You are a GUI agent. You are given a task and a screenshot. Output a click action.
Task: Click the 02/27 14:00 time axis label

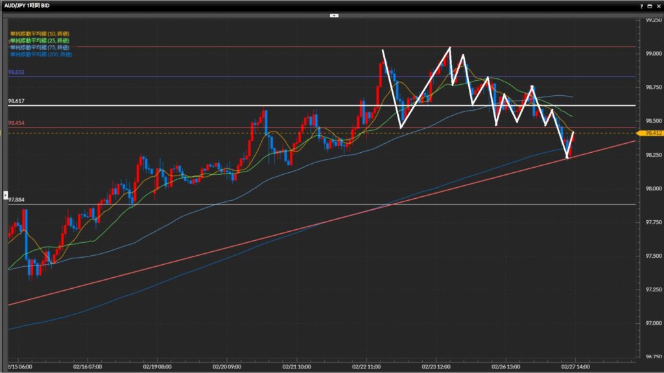572,366
